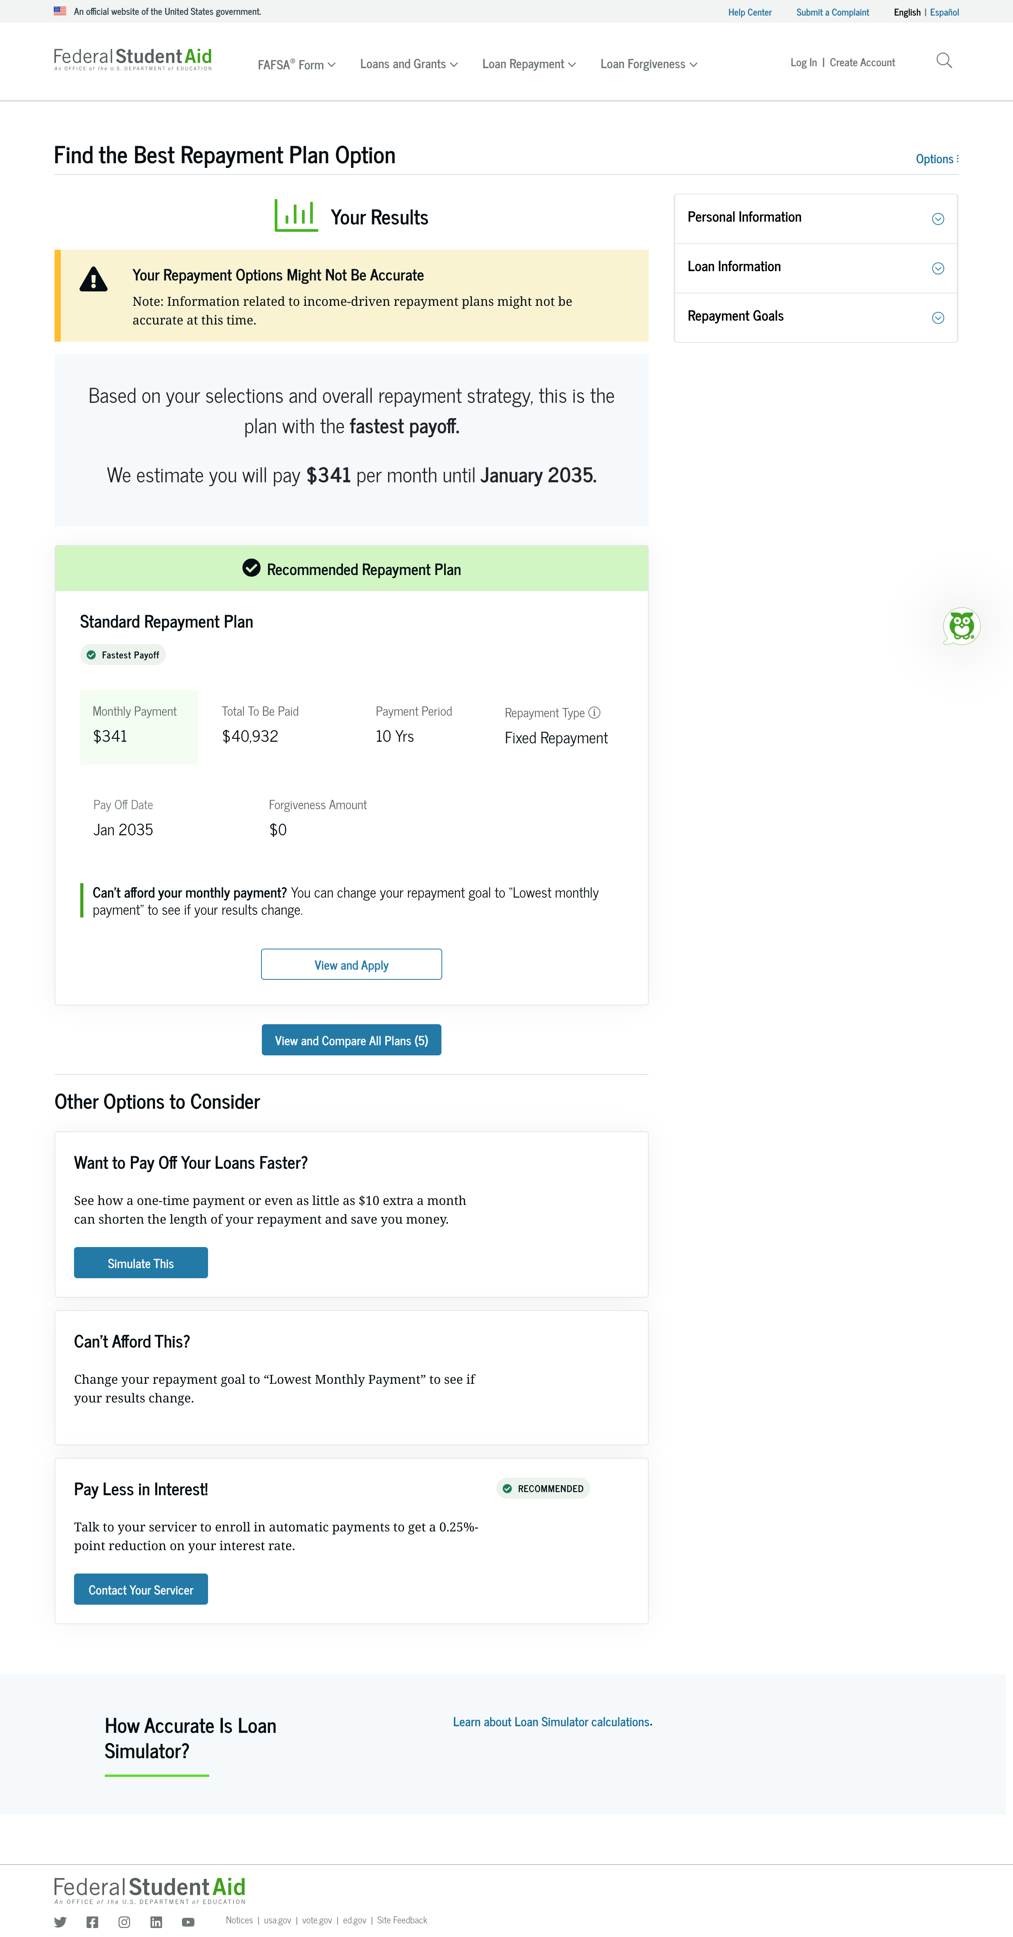Open the Loans and Grants menu
Image resolution: width=1013 pixels, height=1937 pixels.
coord(408,65)
